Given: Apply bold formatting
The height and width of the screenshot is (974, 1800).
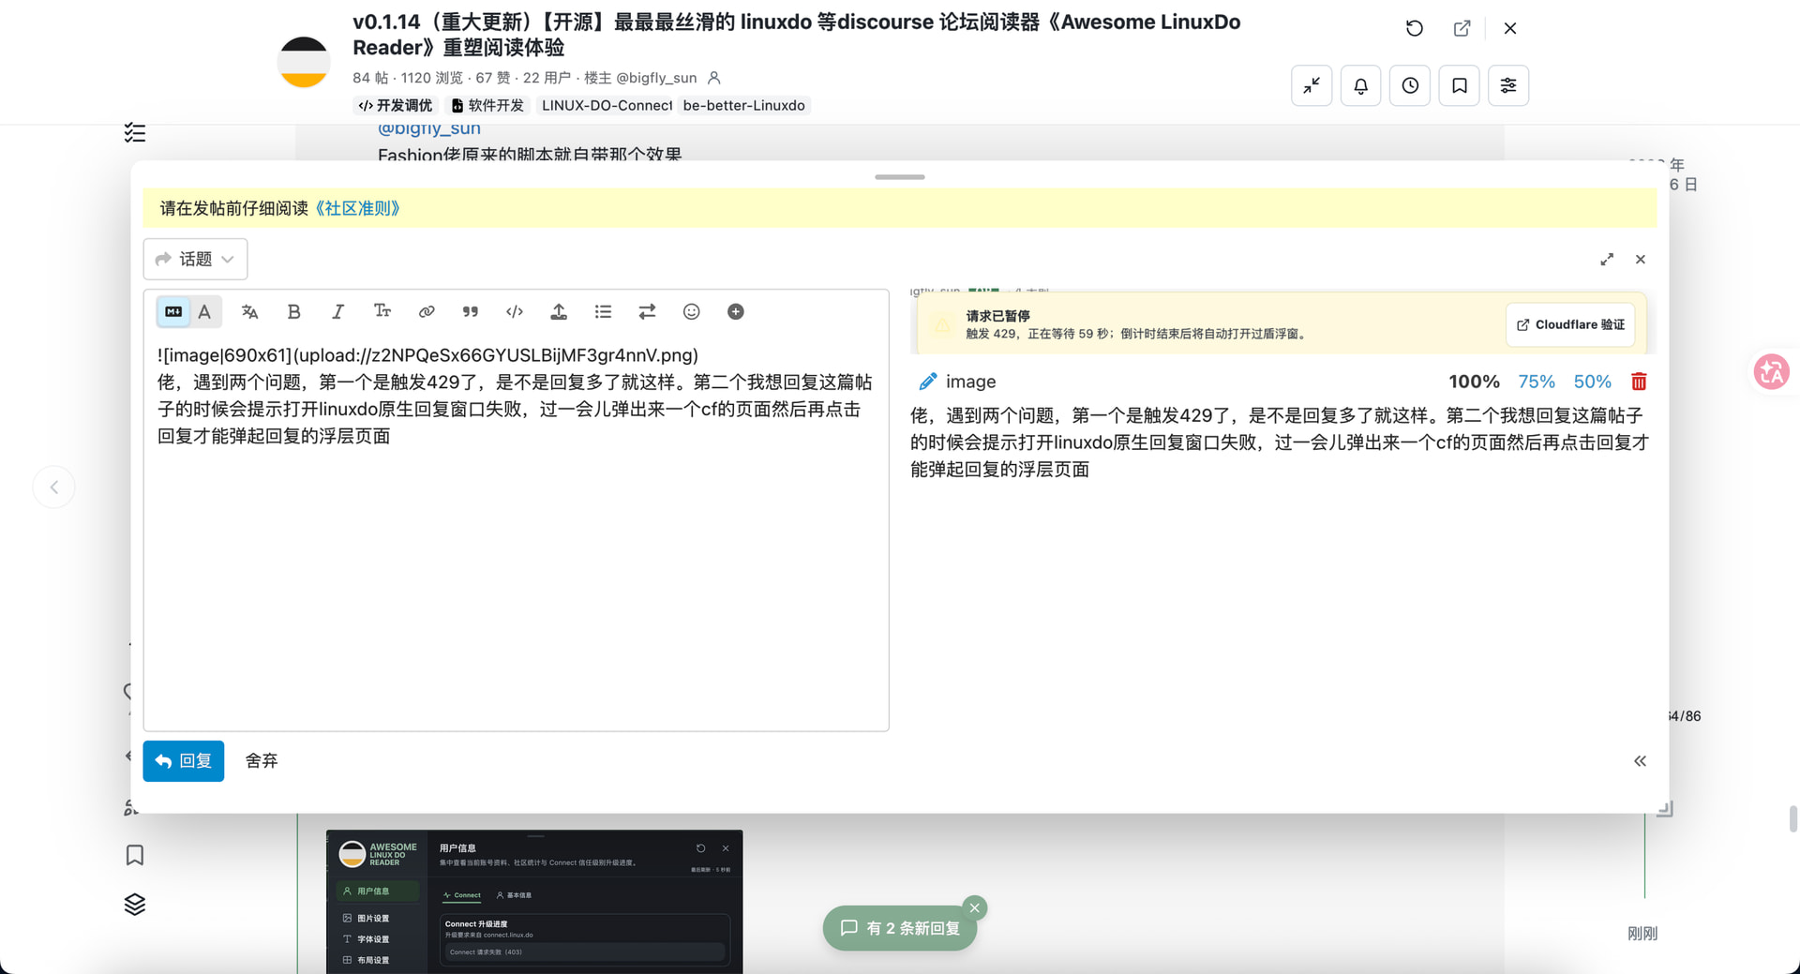Looking at the screenshot, I should pyautogui.click(x=293, y=312).
